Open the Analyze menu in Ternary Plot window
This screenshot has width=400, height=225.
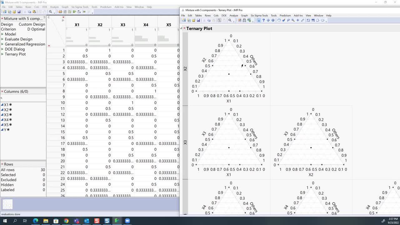(233, 15)
